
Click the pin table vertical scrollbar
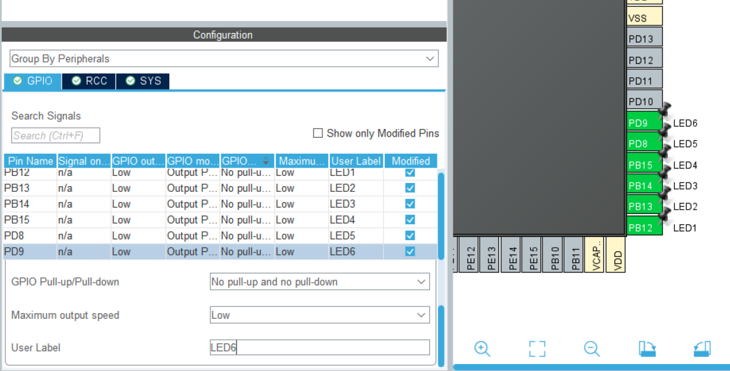point(441,216)
